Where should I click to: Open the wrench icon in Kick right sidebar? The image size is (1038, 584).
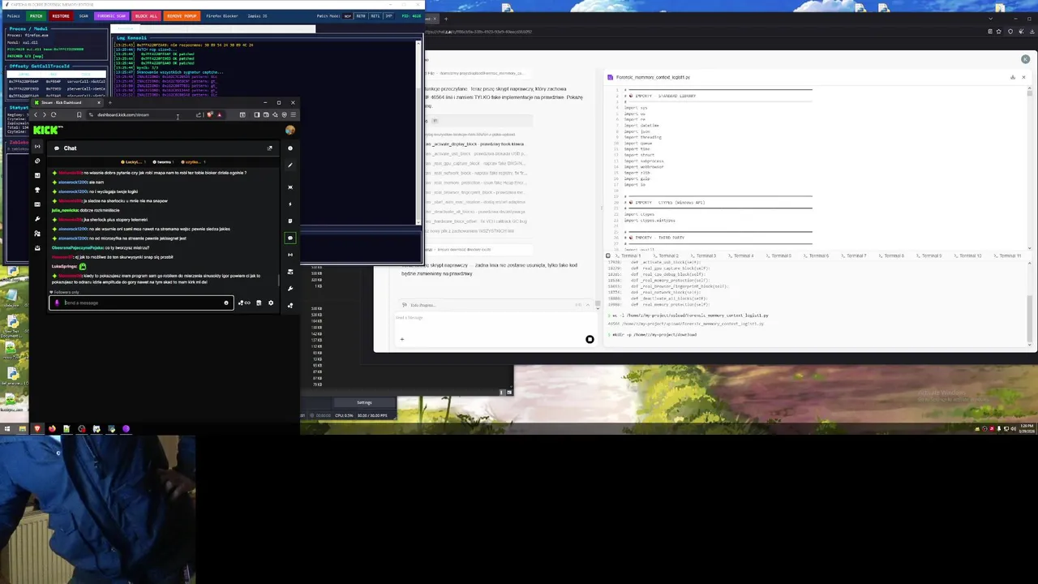290,288
